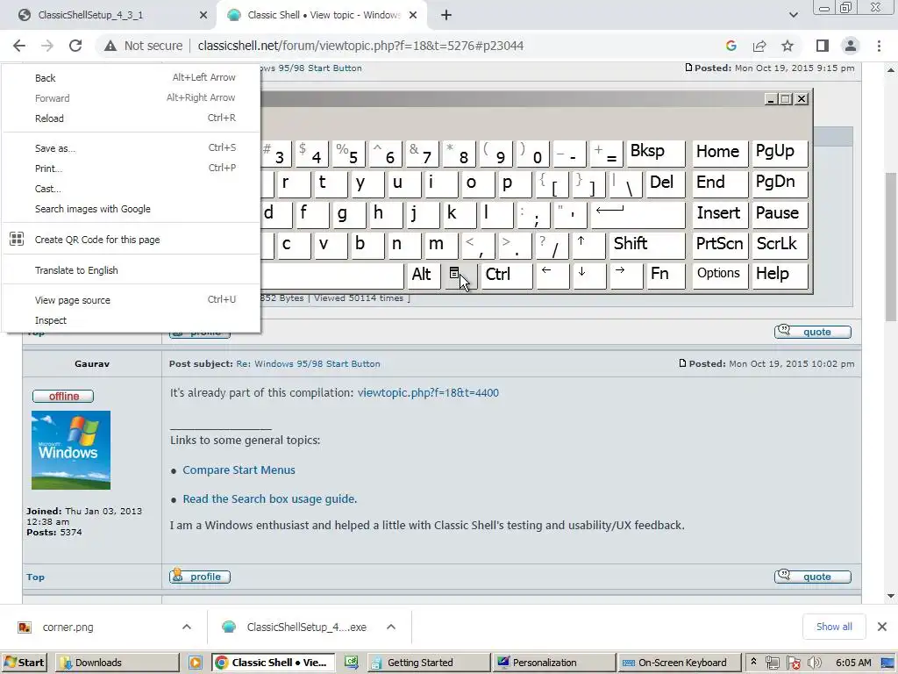This screenshot has height=674, width=898.
Task: Click the post icon beside Posted 10:02 pm
Action: (x=682, y=363)
